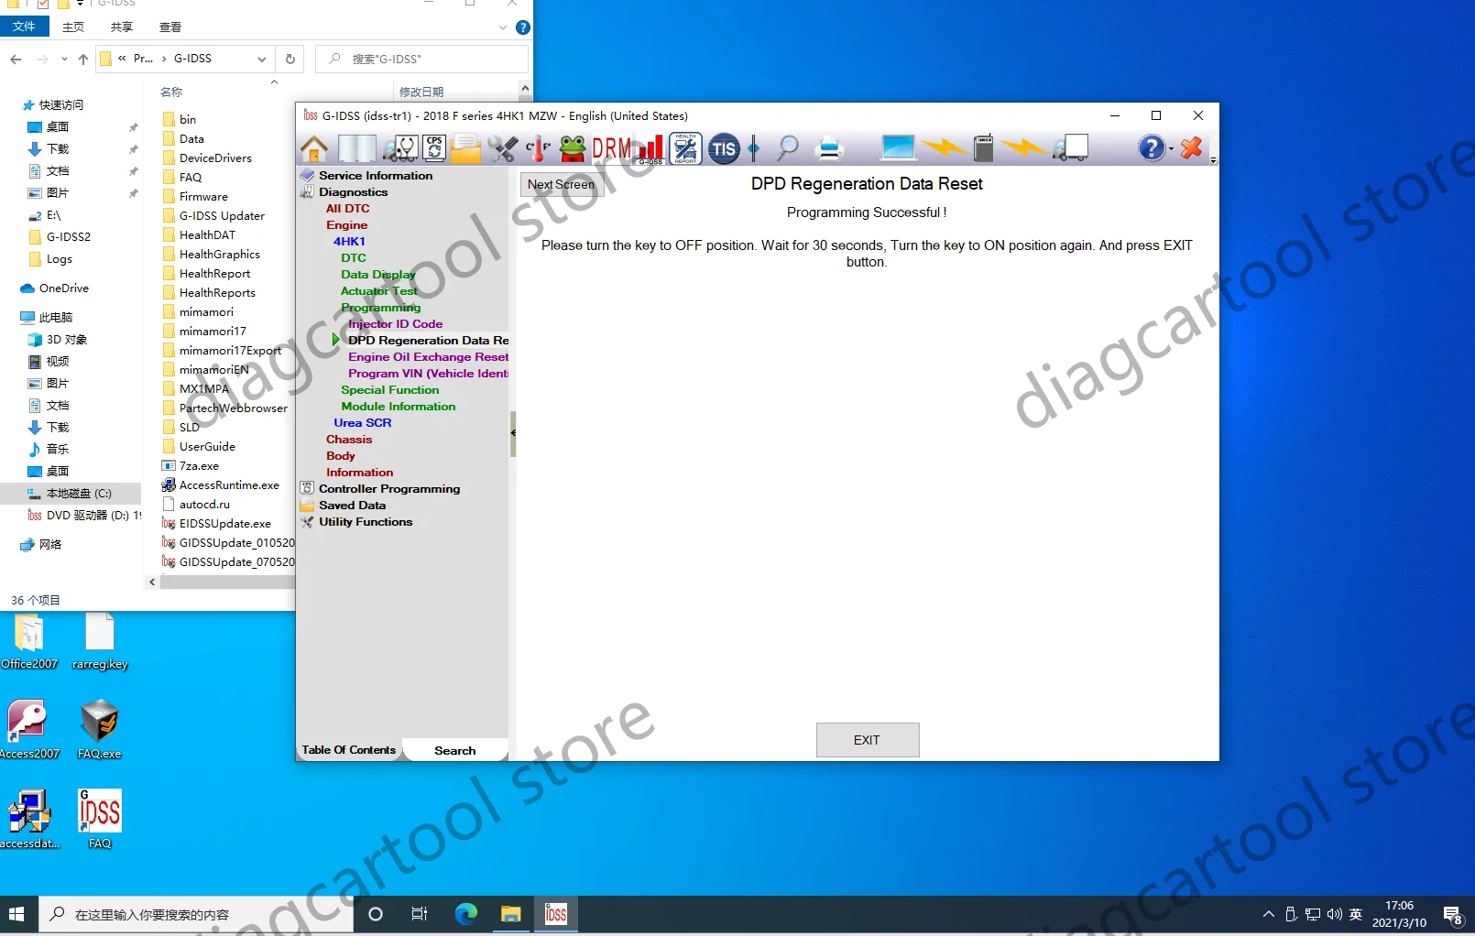Select the Table Of Contents tab
The height and width of the screenshot is (936, 1475).
click(349, 750)
